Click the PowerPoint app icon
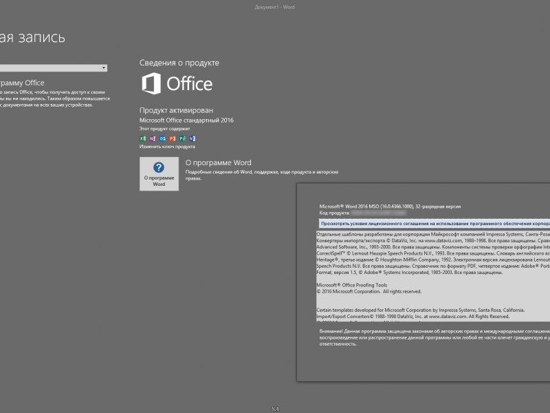 (173, 139)
